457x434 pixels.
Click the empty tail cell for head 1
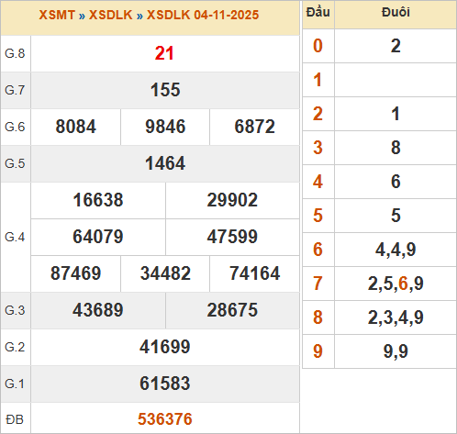[396, 80]
